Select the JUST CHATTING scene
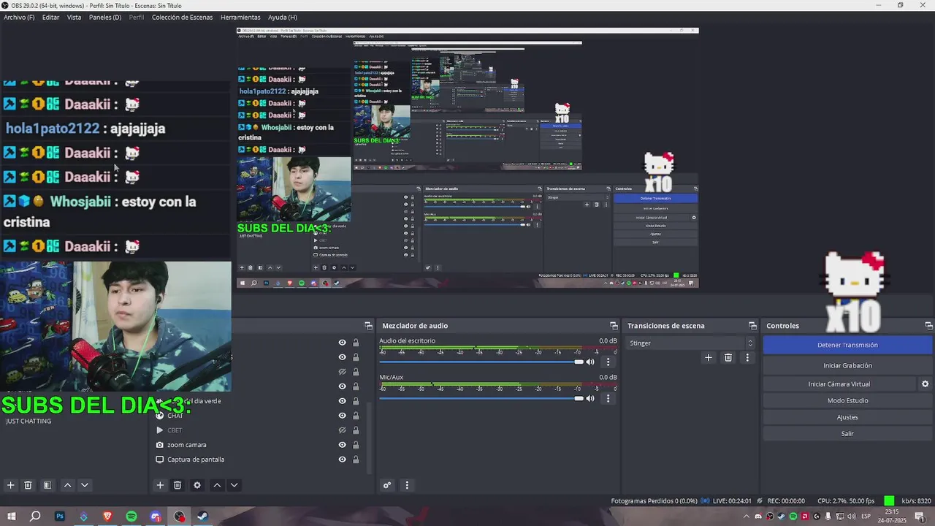Viewport: 935px width, 526px height. 28,422
